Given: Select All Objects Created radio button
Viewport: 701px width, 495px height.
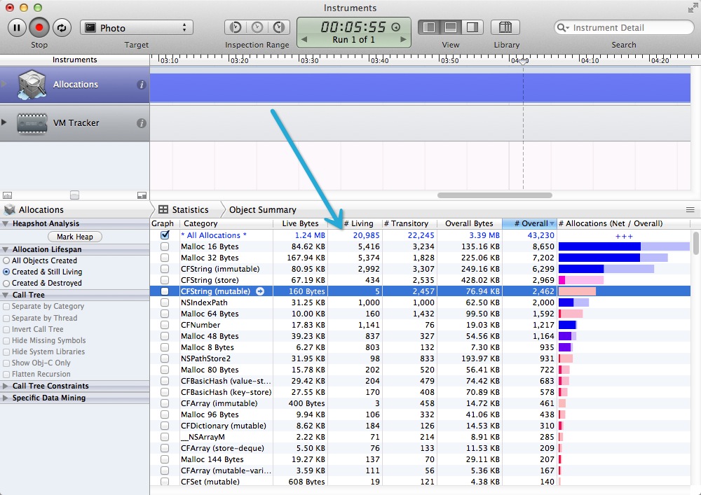Looking at the screenshot, I should click(6, 260).
